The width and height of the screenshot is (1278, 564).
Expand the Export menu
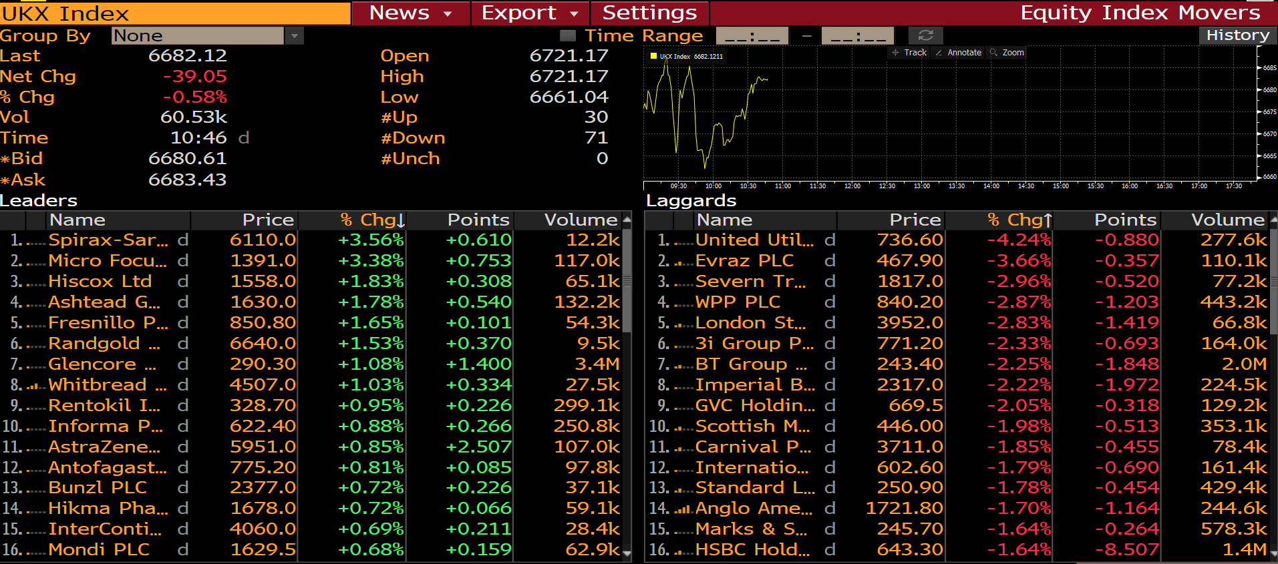tap(530, 13)
